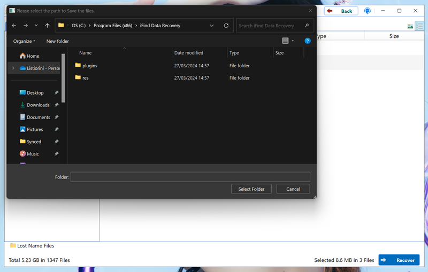428x272 pixels.
Task: Open the Organize menu
Action: [24, 41]
